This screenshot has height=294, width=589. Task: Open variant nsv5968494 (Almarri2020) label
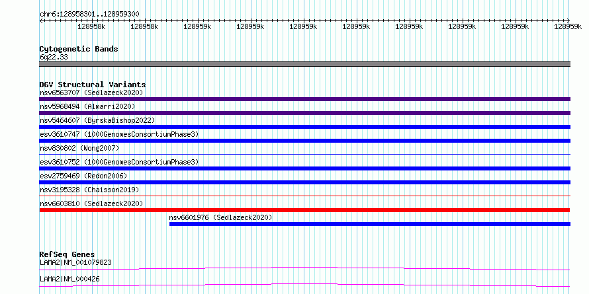pyautogui.click(x=87, y=106)
